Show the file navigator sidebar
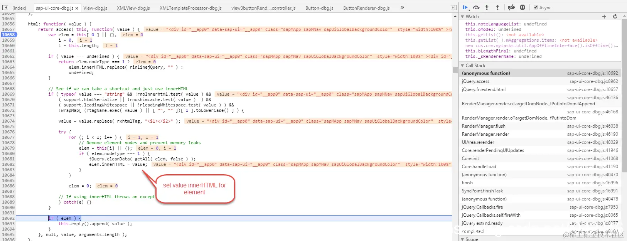The height and width of the screenshot is (241, 627). (x=5, y=8)
